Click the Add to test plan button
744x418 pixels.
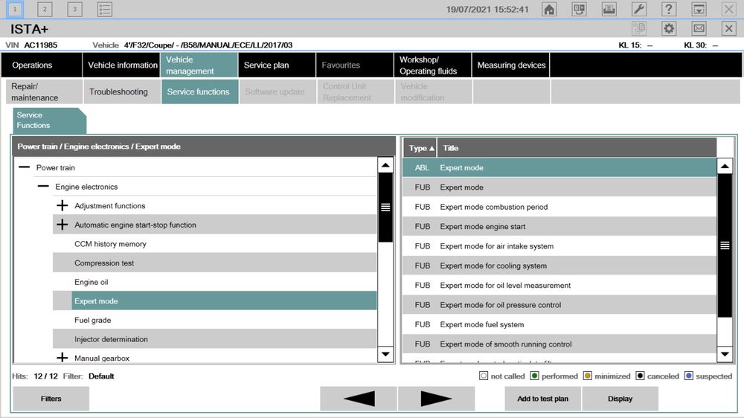[542, 399]
